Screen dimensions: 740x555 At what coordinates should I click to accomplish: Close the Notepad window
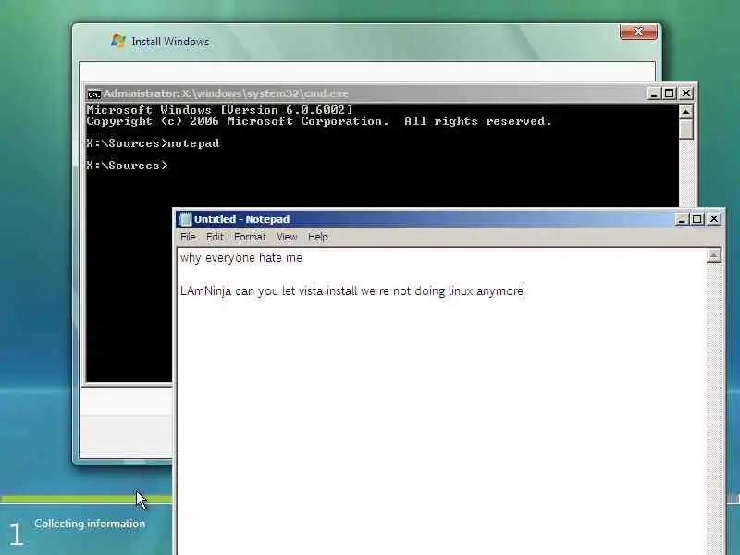pyautogui.click(x=714, y=219)
